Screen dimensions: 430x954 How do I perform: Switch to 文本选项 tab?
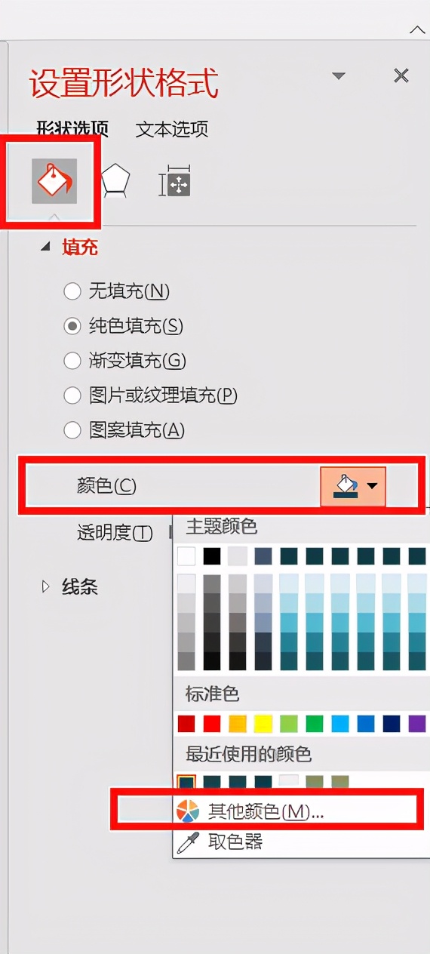(172, 129)
